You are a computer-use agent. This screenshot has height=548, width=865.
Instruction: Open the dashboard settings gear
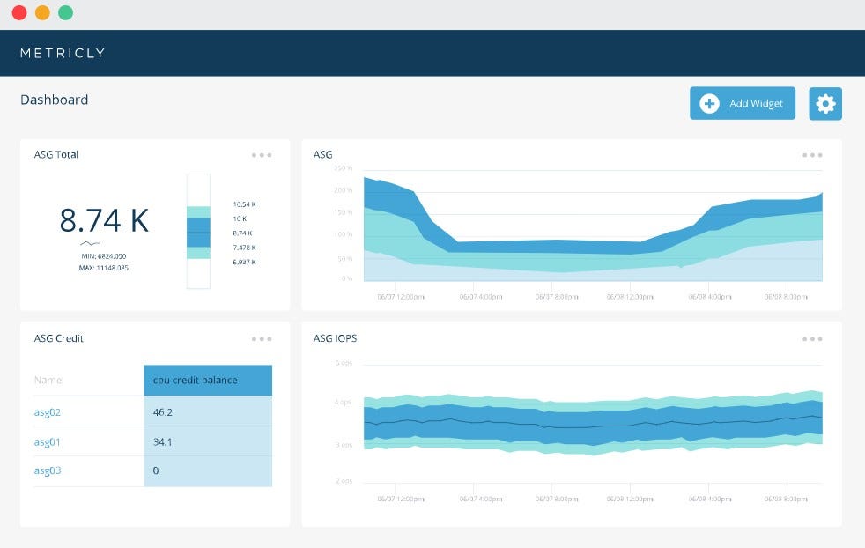coord(825,103)
